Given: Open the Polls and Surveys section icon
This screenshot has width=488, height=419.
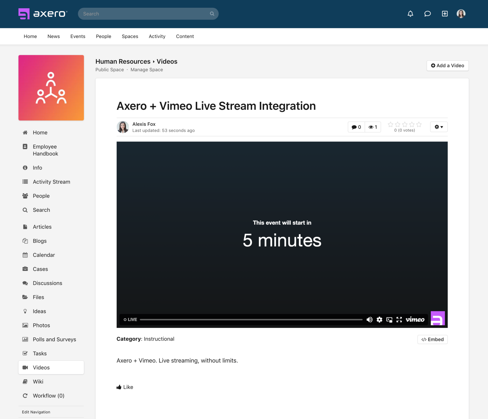Looking at the screenshot, I should point(25,339).
